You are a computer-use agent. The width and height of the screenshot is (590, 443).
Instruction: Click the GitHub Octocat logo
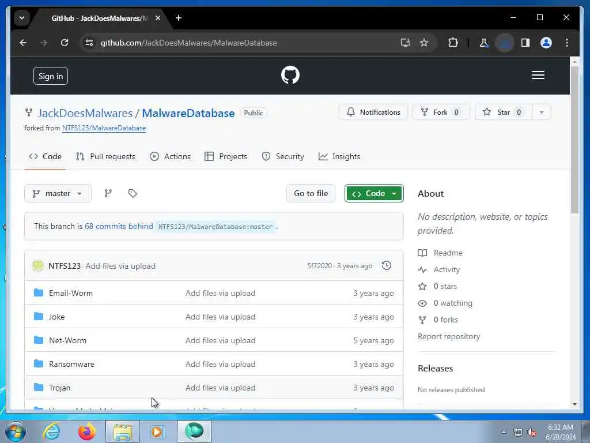[290, 75]
